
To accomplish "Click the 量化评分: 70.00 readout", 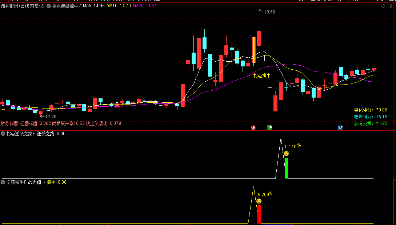I will [x=371, y=110].
